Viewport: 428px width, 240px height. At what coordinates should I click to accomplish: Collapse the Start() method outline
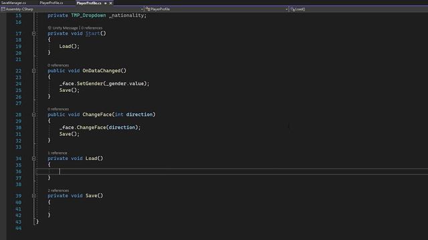click(34, 33)
